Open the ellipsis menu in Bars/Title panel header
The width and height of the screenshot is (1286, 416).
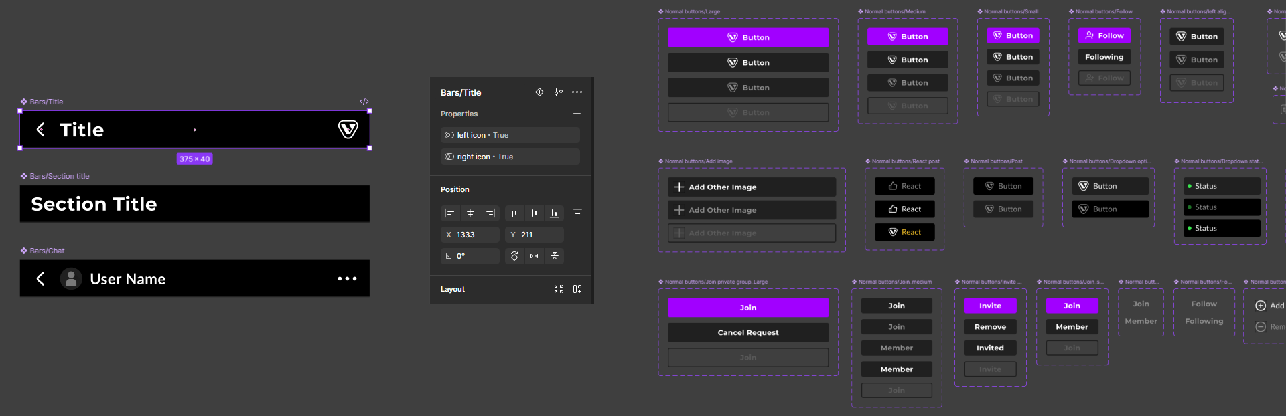click(577, 92)
